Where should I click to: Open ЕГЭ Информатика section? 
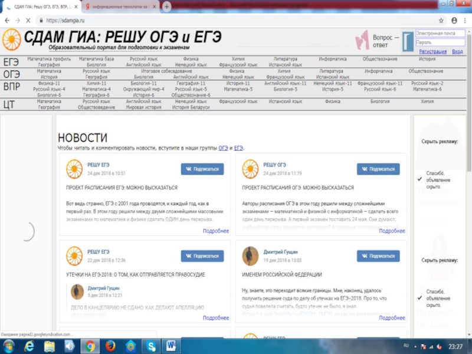(333, 59)
